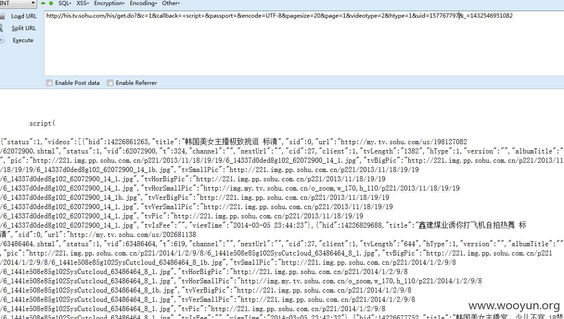Screen dimensions: 564x319
Task: Open the Encoding menu
Action: (143, 3)
